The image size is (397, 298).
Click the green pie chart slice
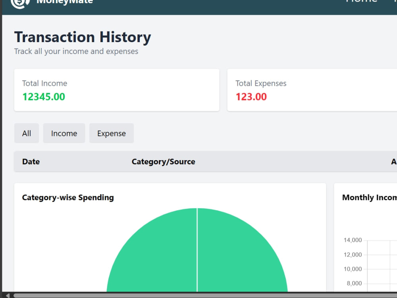197,251
